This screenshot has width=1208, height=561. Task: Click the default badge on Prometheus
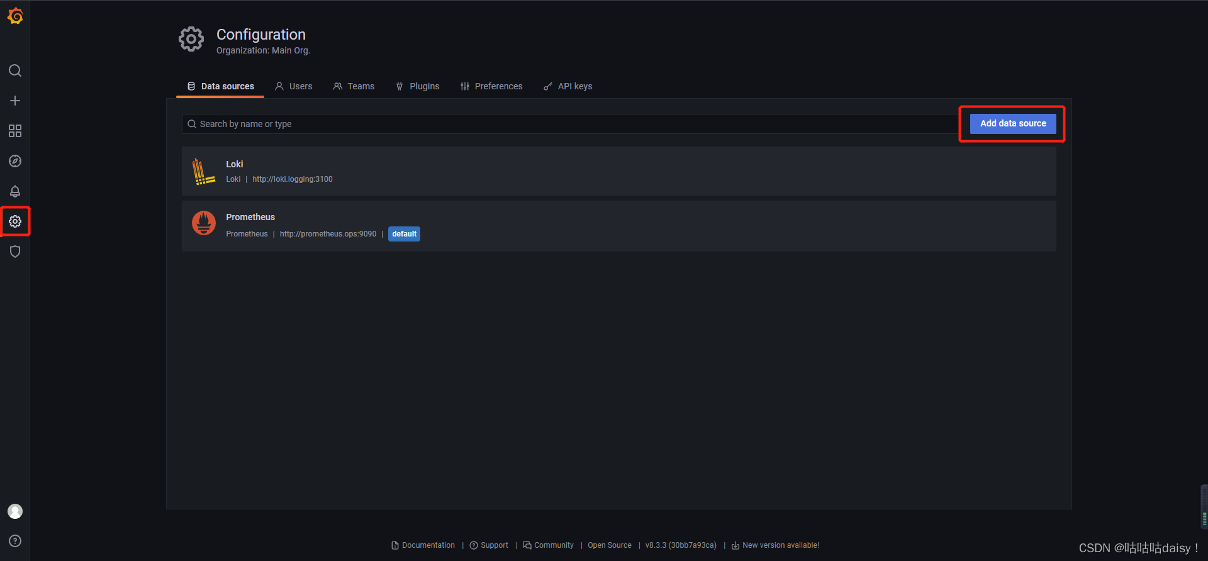404,234
